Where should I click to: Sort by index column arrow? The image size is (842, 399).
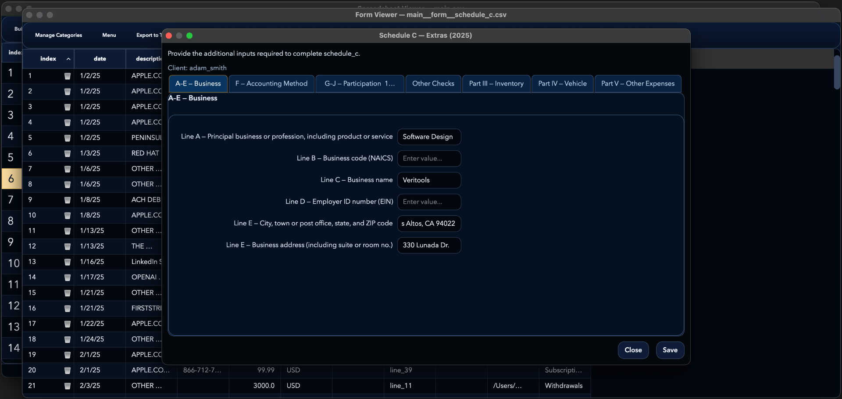[68, 59]
